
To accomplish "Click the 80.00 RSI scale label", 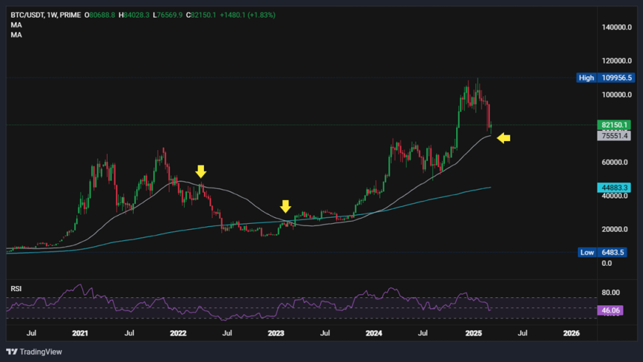I will click(x=611, y=293).
